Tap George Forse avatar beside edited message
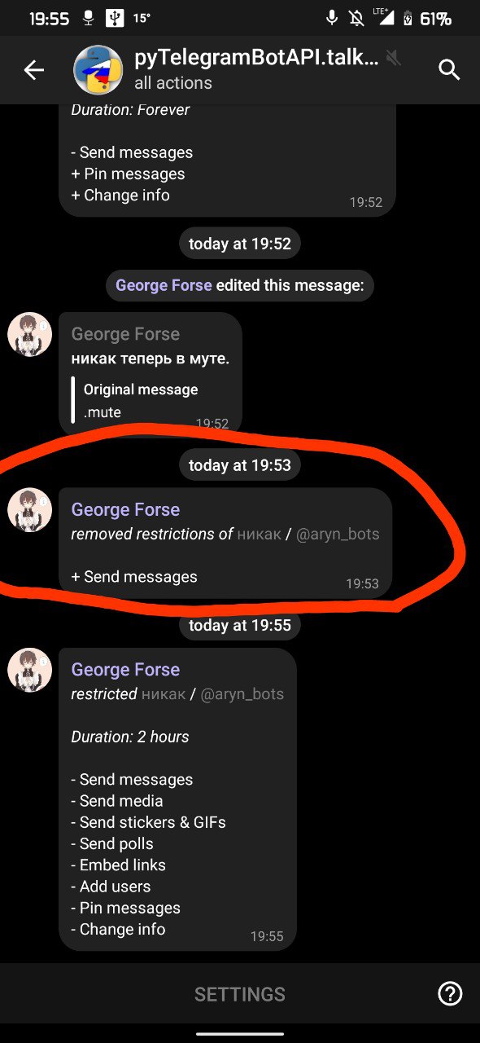The image size is (480, 1043). click(30, 334)
